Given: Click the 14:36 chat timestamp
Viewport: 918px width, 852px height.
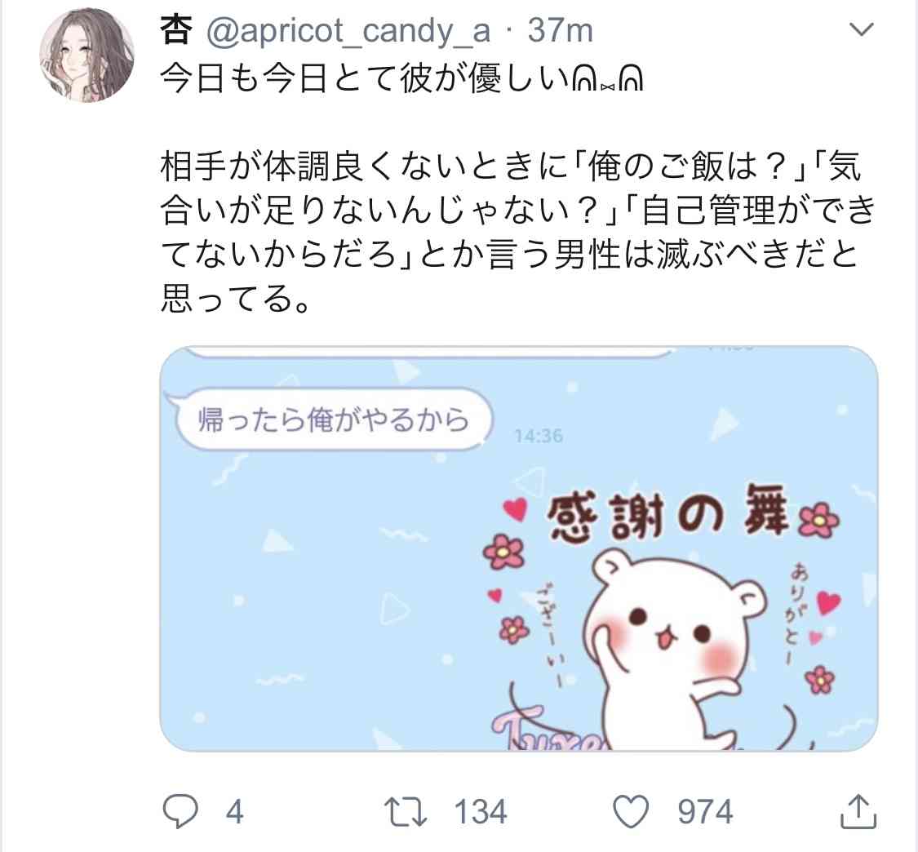Looking at the screenshot, I should point(539,436).
